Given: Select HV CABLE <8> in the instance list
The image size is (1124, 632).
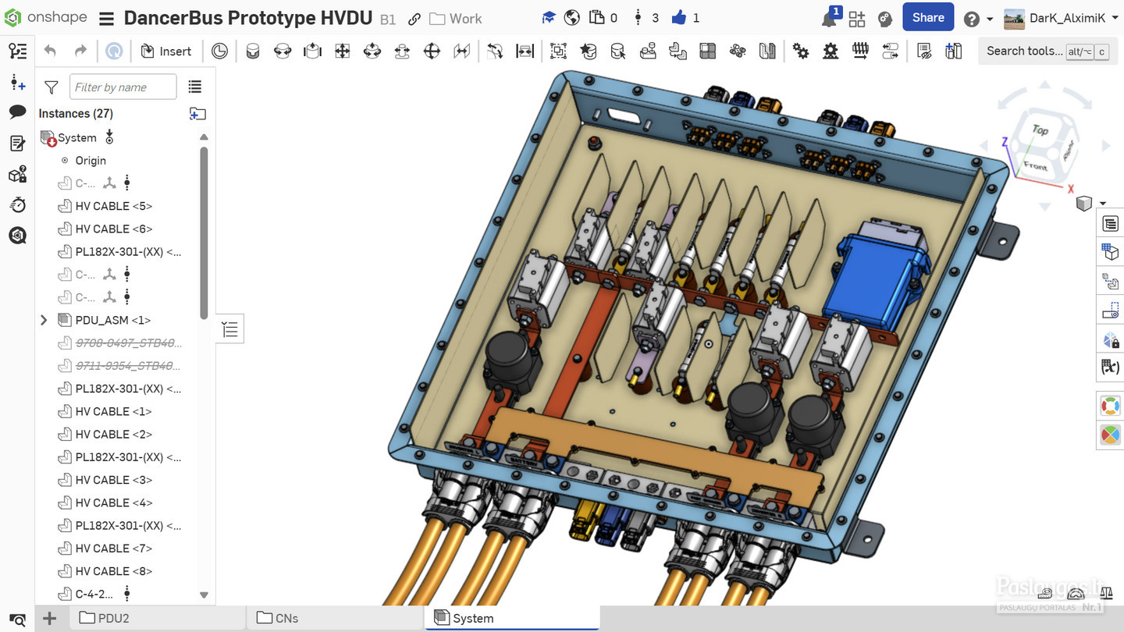Looking at the screenshot, I should pyautogui.click(x=114, y=571).
